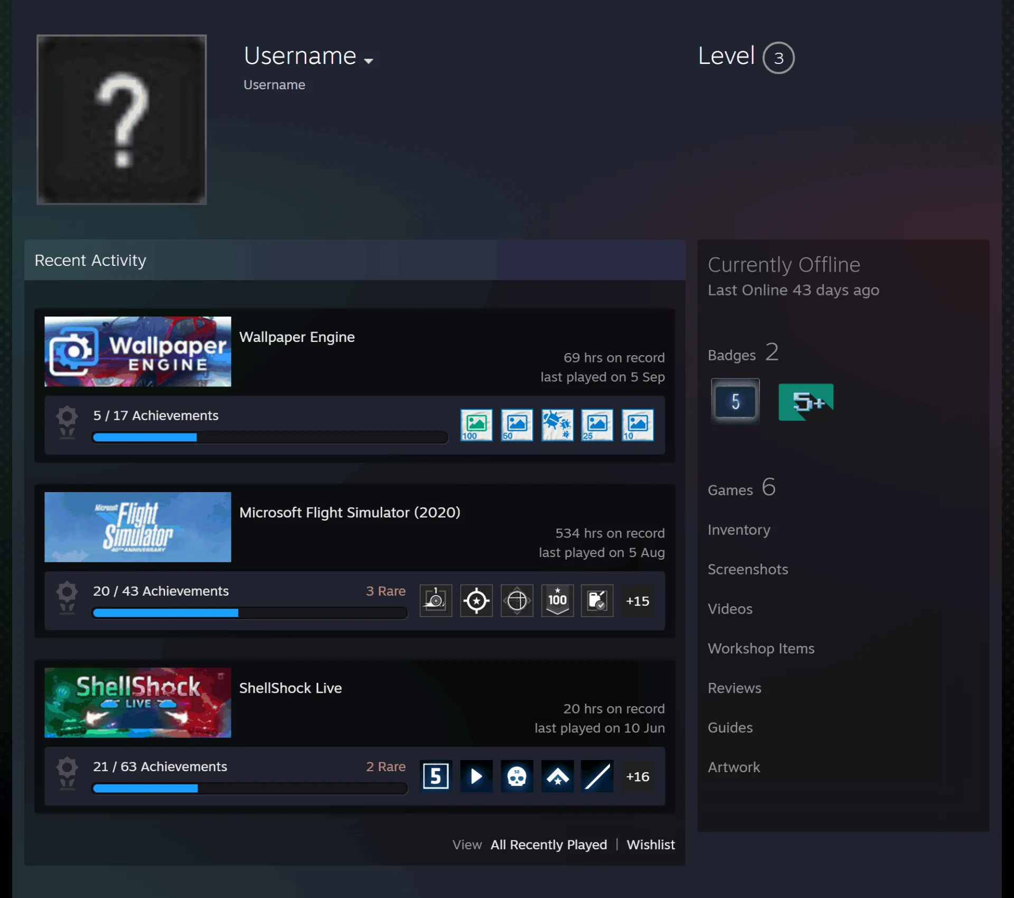1014x898 pixels.
Task: Click the bug-themed Wallpaper Engine achievement icon
Action: (557, 425)
